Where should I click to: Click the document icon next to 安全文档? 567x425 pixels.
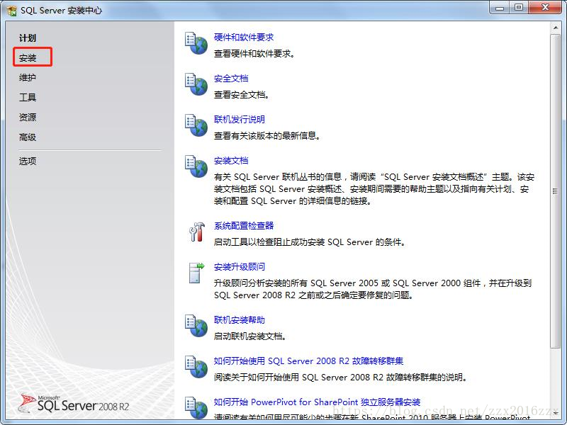(x=196, y=84)
